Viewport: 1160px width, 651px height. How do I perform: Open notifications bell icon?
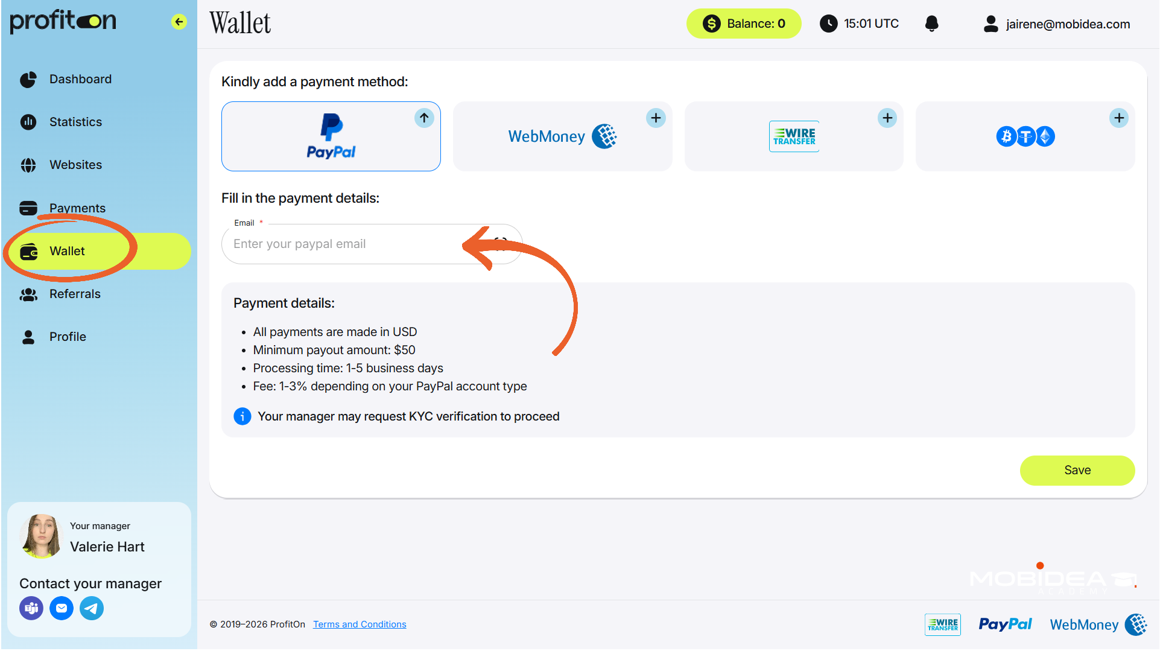coord(931,24)
